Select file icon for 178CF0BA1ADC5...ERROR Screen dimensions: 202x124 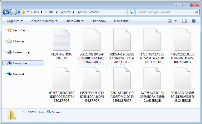pos(152,40)
